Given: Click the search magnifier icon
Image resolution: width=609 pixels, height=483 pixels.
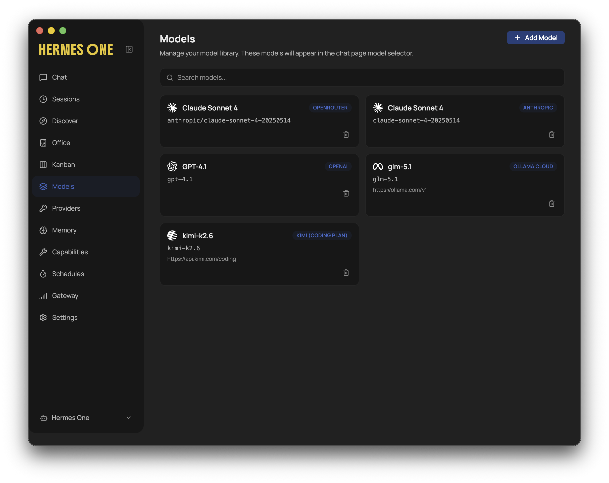Looking at the screenshot, I should point(170,78).
